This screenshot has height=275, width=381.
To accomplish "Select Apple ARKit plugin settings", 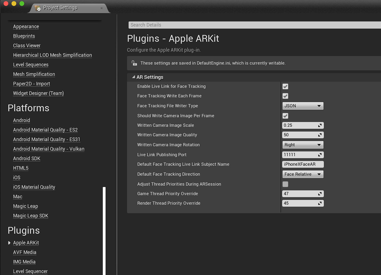I will coord(26,243).
